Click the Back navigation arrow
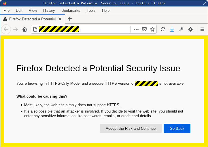The image size is (208, 147). pyautogui.click(x=6, y=29)
